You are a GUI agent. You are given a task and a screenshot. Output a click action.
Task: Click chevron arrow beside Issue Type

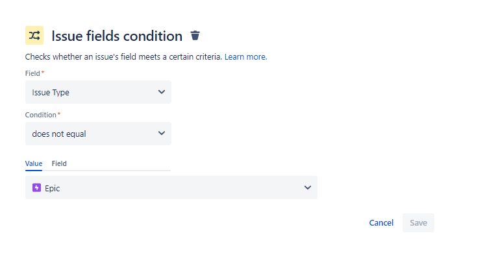click(162, 92)
